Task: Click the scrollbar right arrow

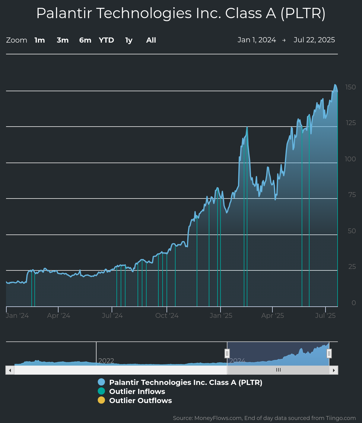Action: (x=334, y=370)
